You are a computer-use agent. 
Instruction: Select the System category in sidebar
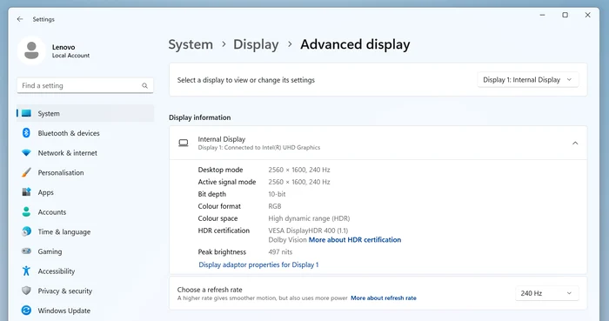85,113
